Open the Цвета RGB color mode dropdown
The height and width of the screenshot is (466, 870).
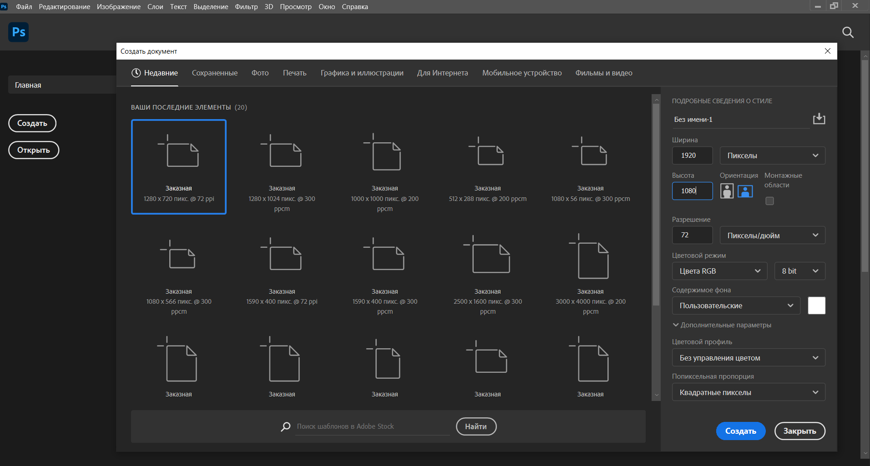pos(719,271)
